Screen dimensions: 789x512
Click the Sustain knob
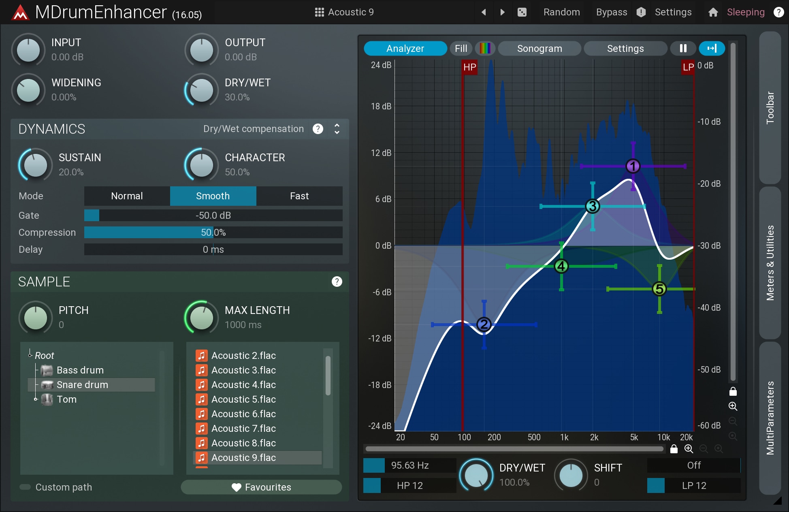(36, 165)
